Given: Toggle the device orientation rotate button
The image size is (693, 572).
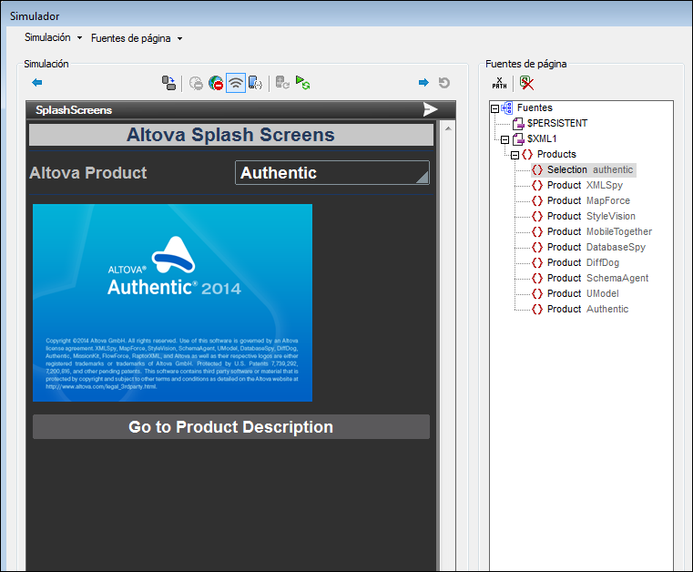Looking at the screenshot, I should (x=168, y=83).
